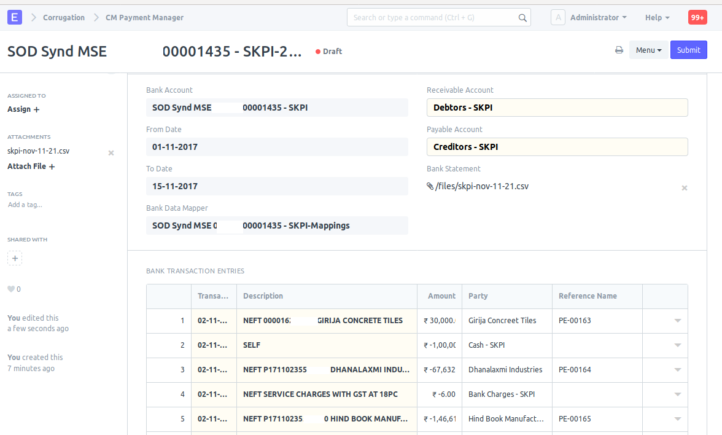This screenshot has width=722, height=435.
Task: Click the To Date field 15-11-2017
Action: 277,186
